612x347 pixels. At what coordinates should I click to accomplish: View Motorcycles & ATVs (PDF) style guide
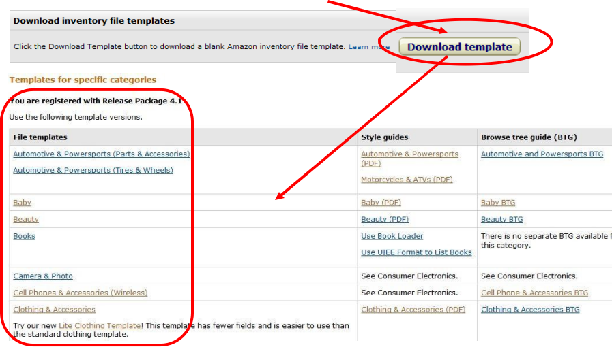click(407, 180)
